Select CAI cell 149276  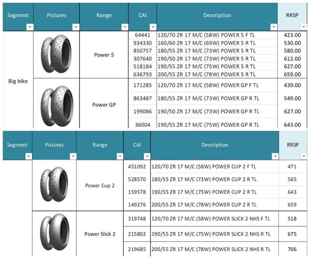(x=137, y=204)
